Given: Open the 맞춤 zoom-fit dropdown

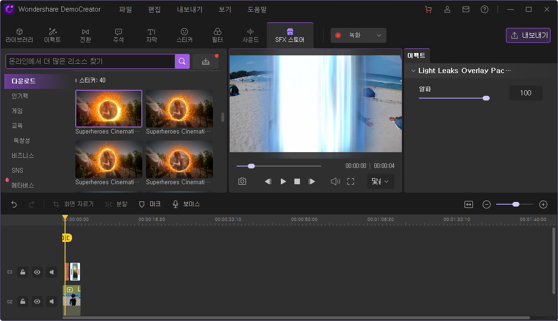Looking at the screenshot, I should (x=380, y=181).
